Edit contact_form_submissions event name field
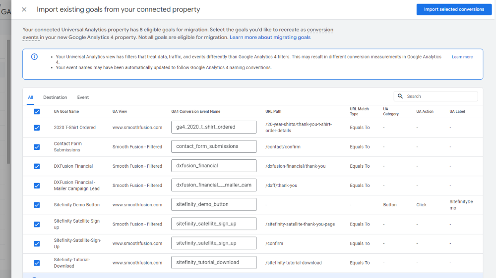496x278 pixels. click(x=214, y=146)
